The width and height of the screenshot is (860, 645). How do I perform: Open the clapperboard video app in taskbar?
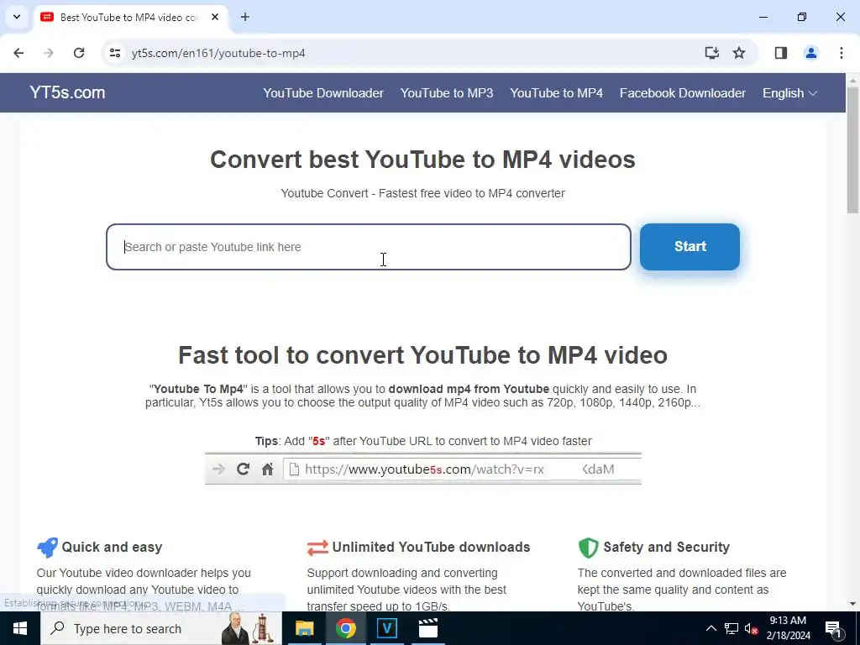tap(427, 628)
